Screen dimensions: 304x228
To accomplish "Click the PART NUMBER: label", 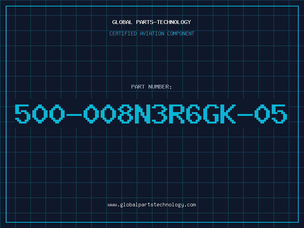I will [x=151, y=87].
